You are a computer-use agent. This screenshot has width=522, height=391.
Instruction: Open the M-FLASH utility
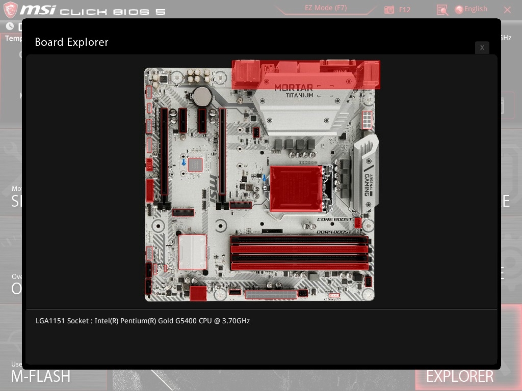click(41, 376)
